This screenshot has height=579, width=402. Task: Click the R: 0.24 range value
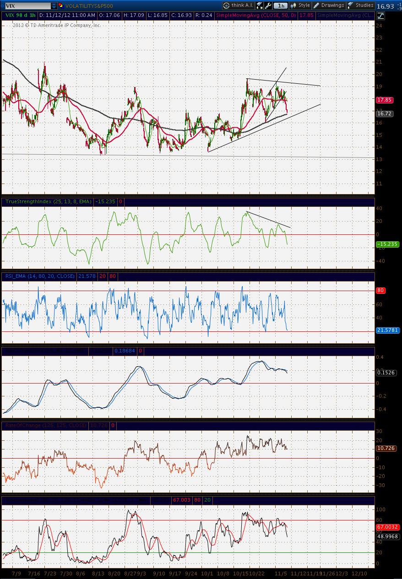coord(203,15)
